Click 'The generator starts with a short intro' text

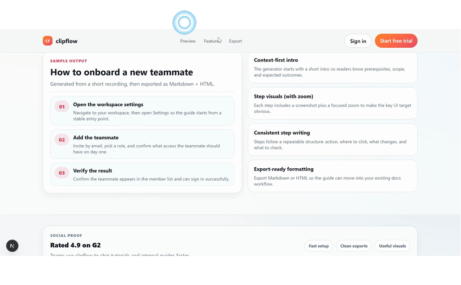(329, 72)
